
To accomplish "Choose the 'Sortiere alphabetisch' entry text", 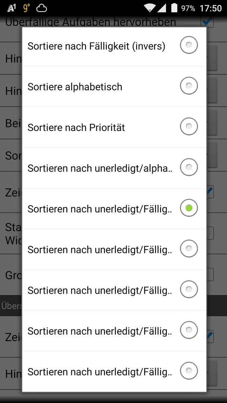I will click(75, 87).
